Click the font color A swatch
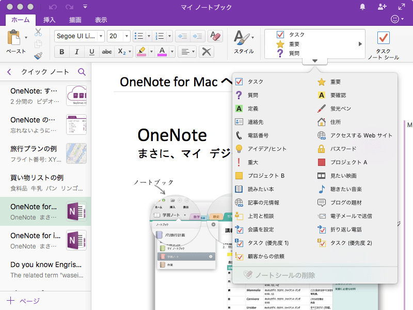This screenshot has width=413, height=310. pos(162,52)
